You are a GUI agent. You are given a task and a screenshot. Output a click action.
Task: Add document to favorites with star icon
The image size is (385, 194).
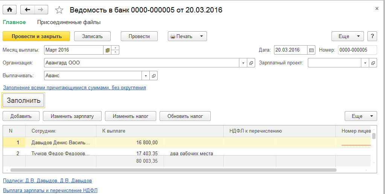(59, 10)
